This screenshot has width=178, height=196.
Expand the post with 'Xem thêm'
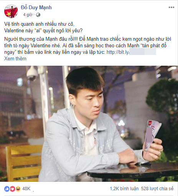click(15, 58)
